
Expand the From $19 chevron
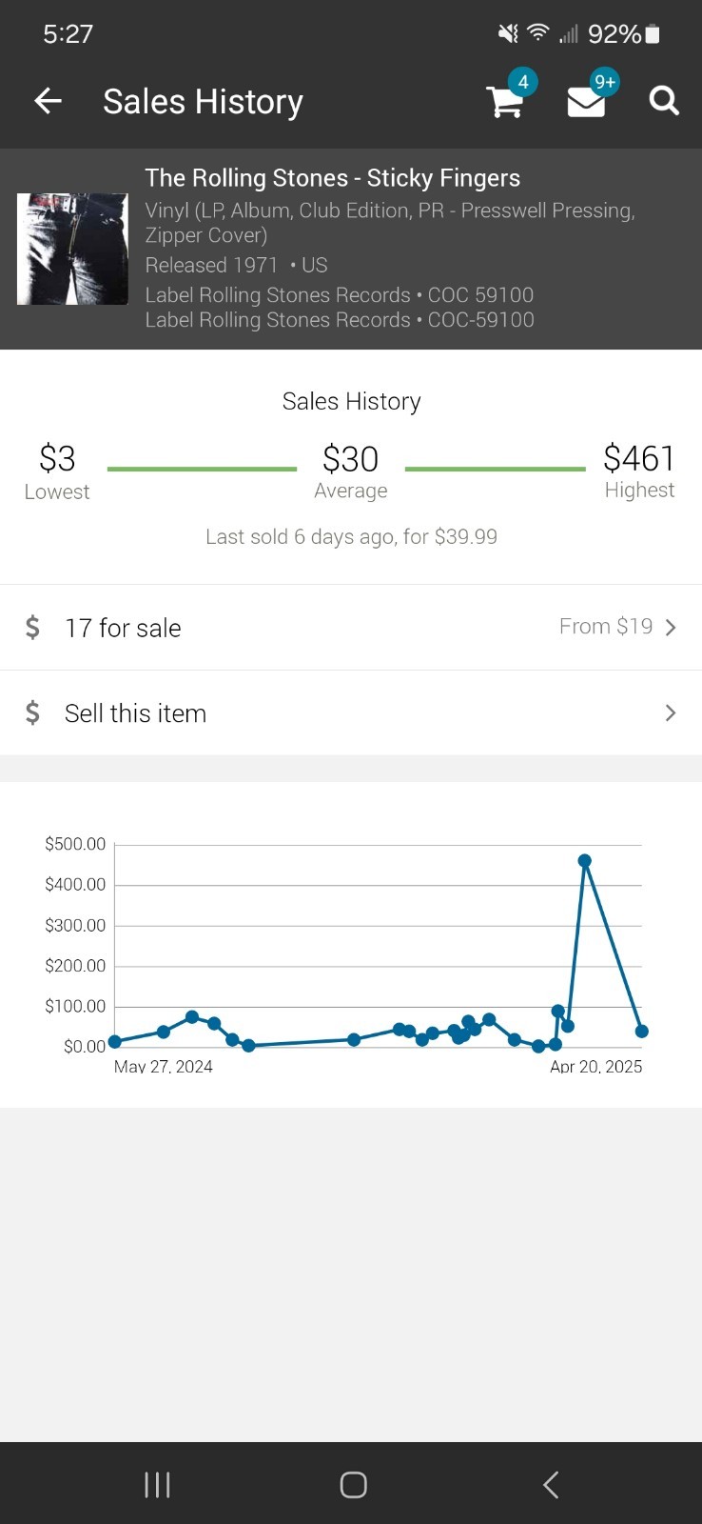point(671,627)
